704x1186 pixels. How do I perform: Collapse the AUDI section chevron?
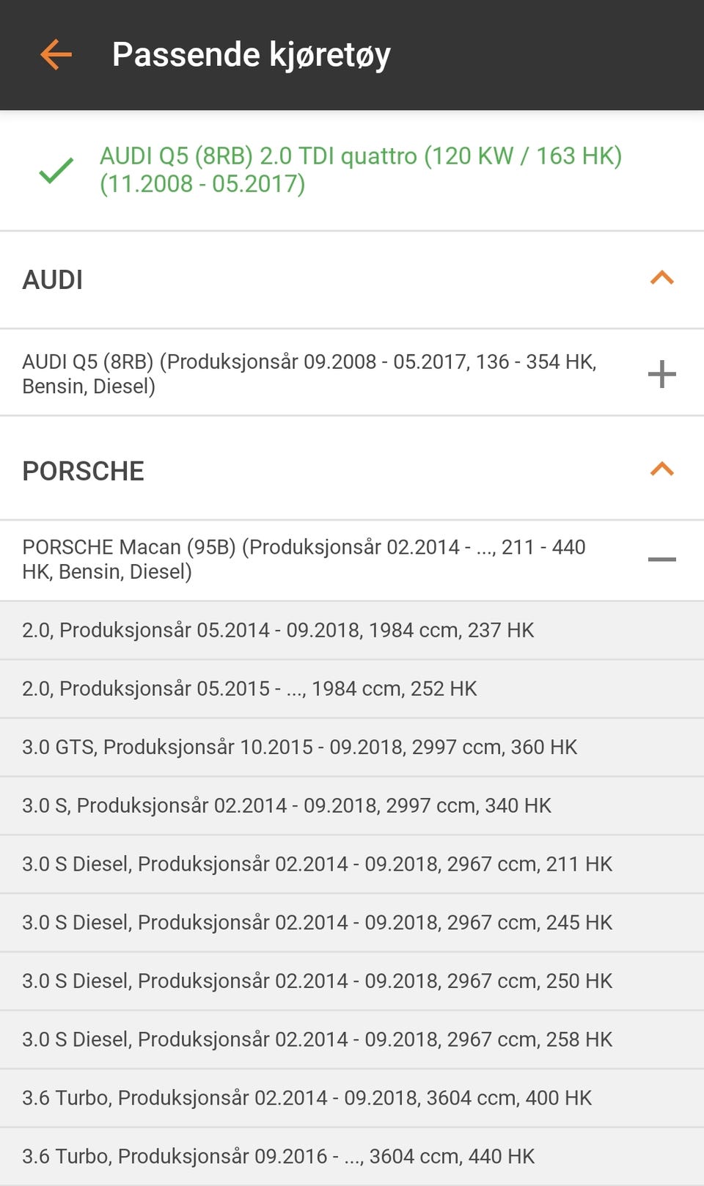(x=661, y=278)
